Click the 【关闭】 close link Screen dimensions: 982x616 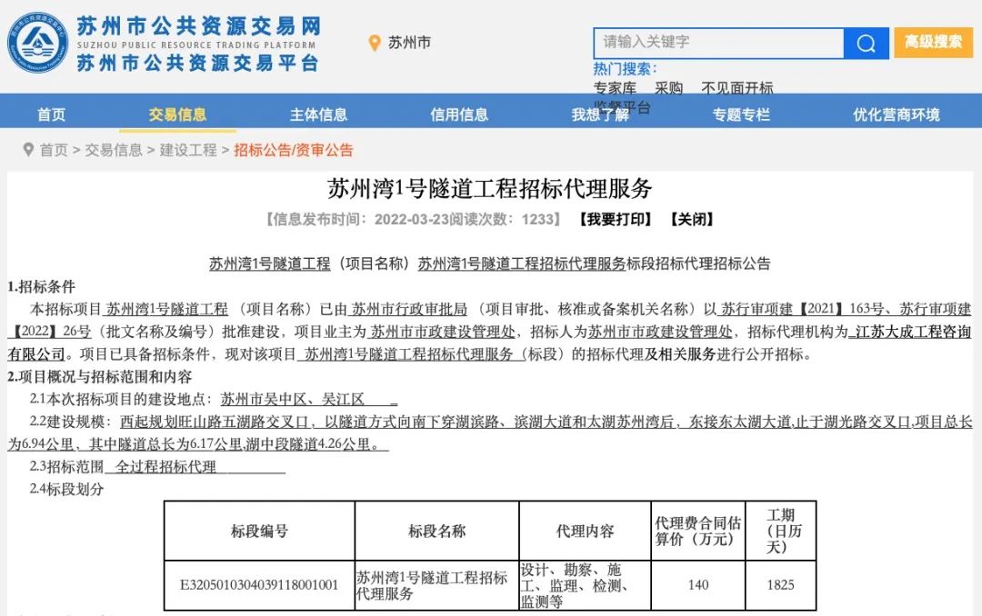(692, 219)
